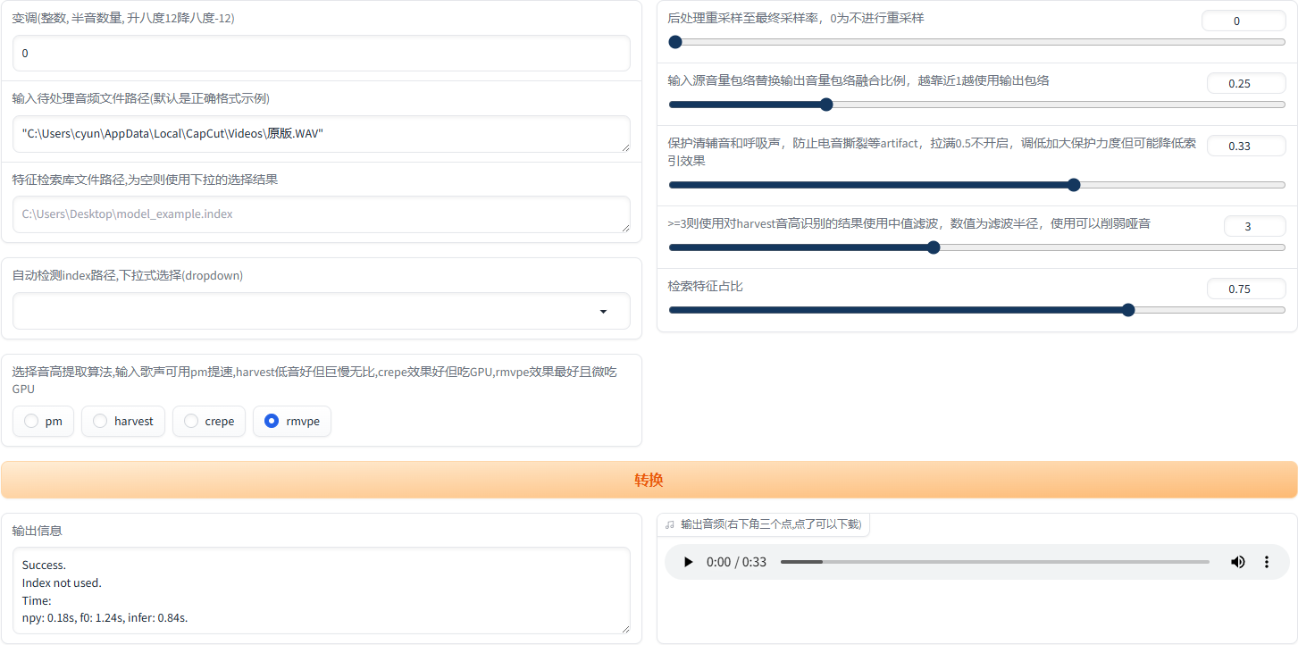Click the 检索特征占比 value box 0.75

[x=1246, y=289]
